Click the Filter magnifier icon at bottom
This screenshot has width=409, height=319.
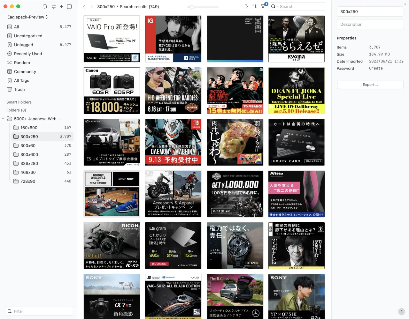tap(10, 311)
